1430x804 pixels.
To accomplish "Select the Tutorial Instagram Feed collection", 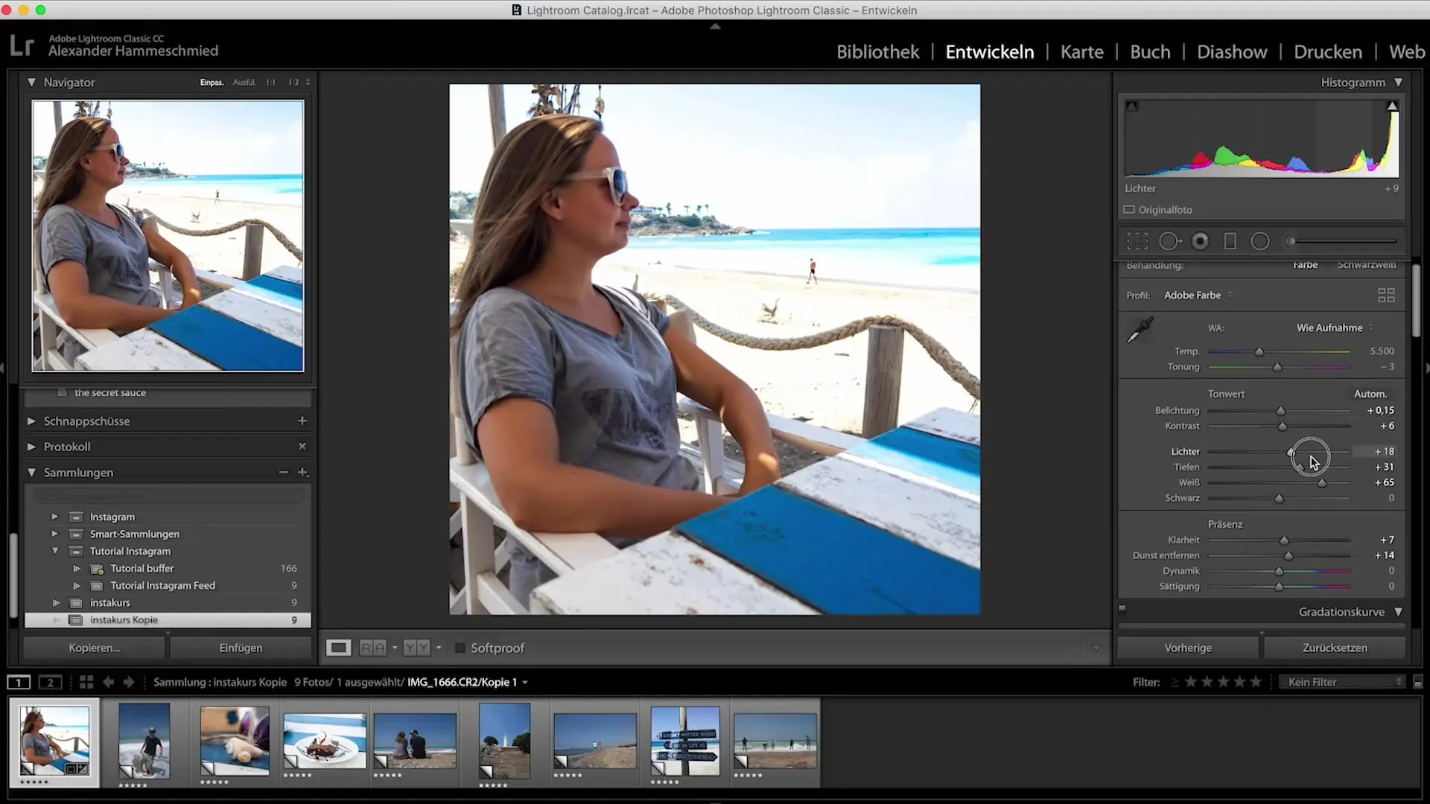I will (x=162, y=586).
